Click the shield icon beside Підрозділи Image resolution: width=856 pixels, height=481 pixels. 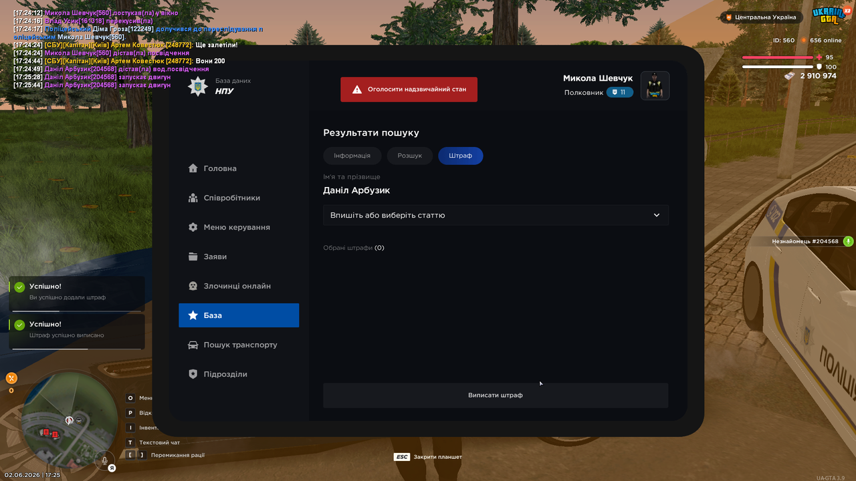tap(193, 374)
